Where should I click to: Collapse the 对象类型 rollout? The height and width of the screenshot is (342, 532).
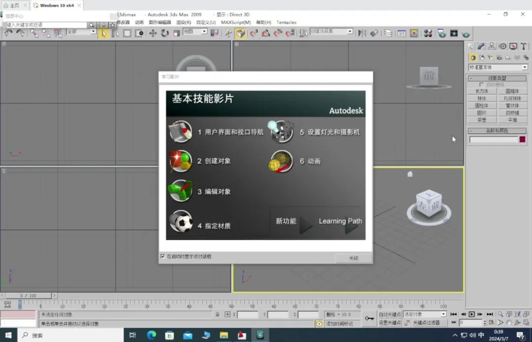click(x=497, y=78)
